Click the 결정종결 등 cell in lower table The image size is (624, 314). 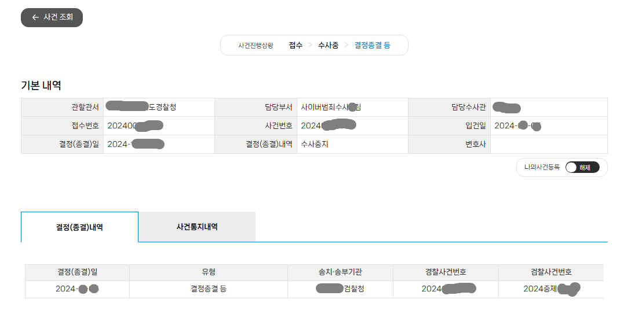[209, 289]
